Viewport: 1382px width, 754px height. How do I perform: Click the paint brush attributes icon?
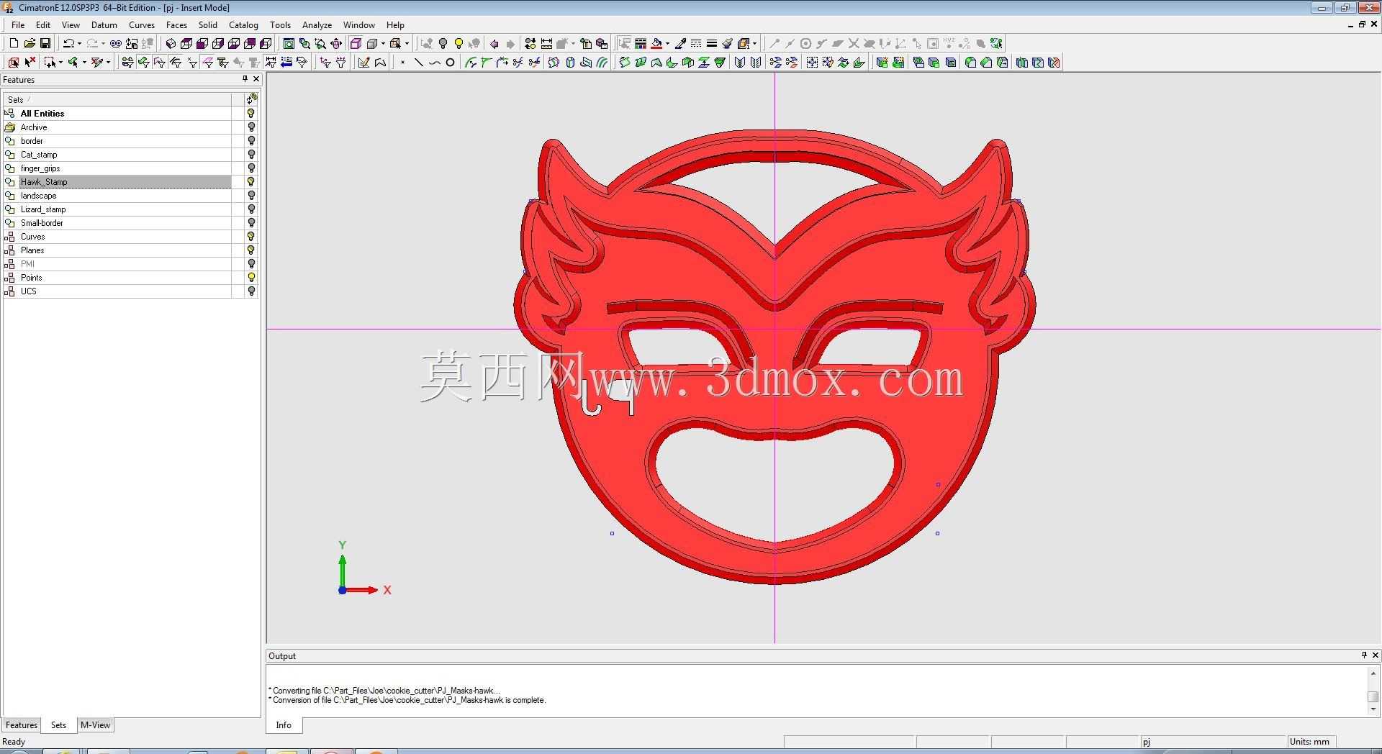click(x=728, y=43)
